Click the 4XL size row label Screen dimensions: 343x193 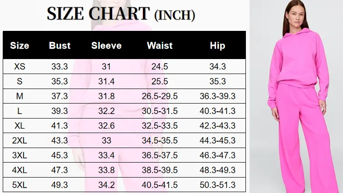click(x=20, y=170)
